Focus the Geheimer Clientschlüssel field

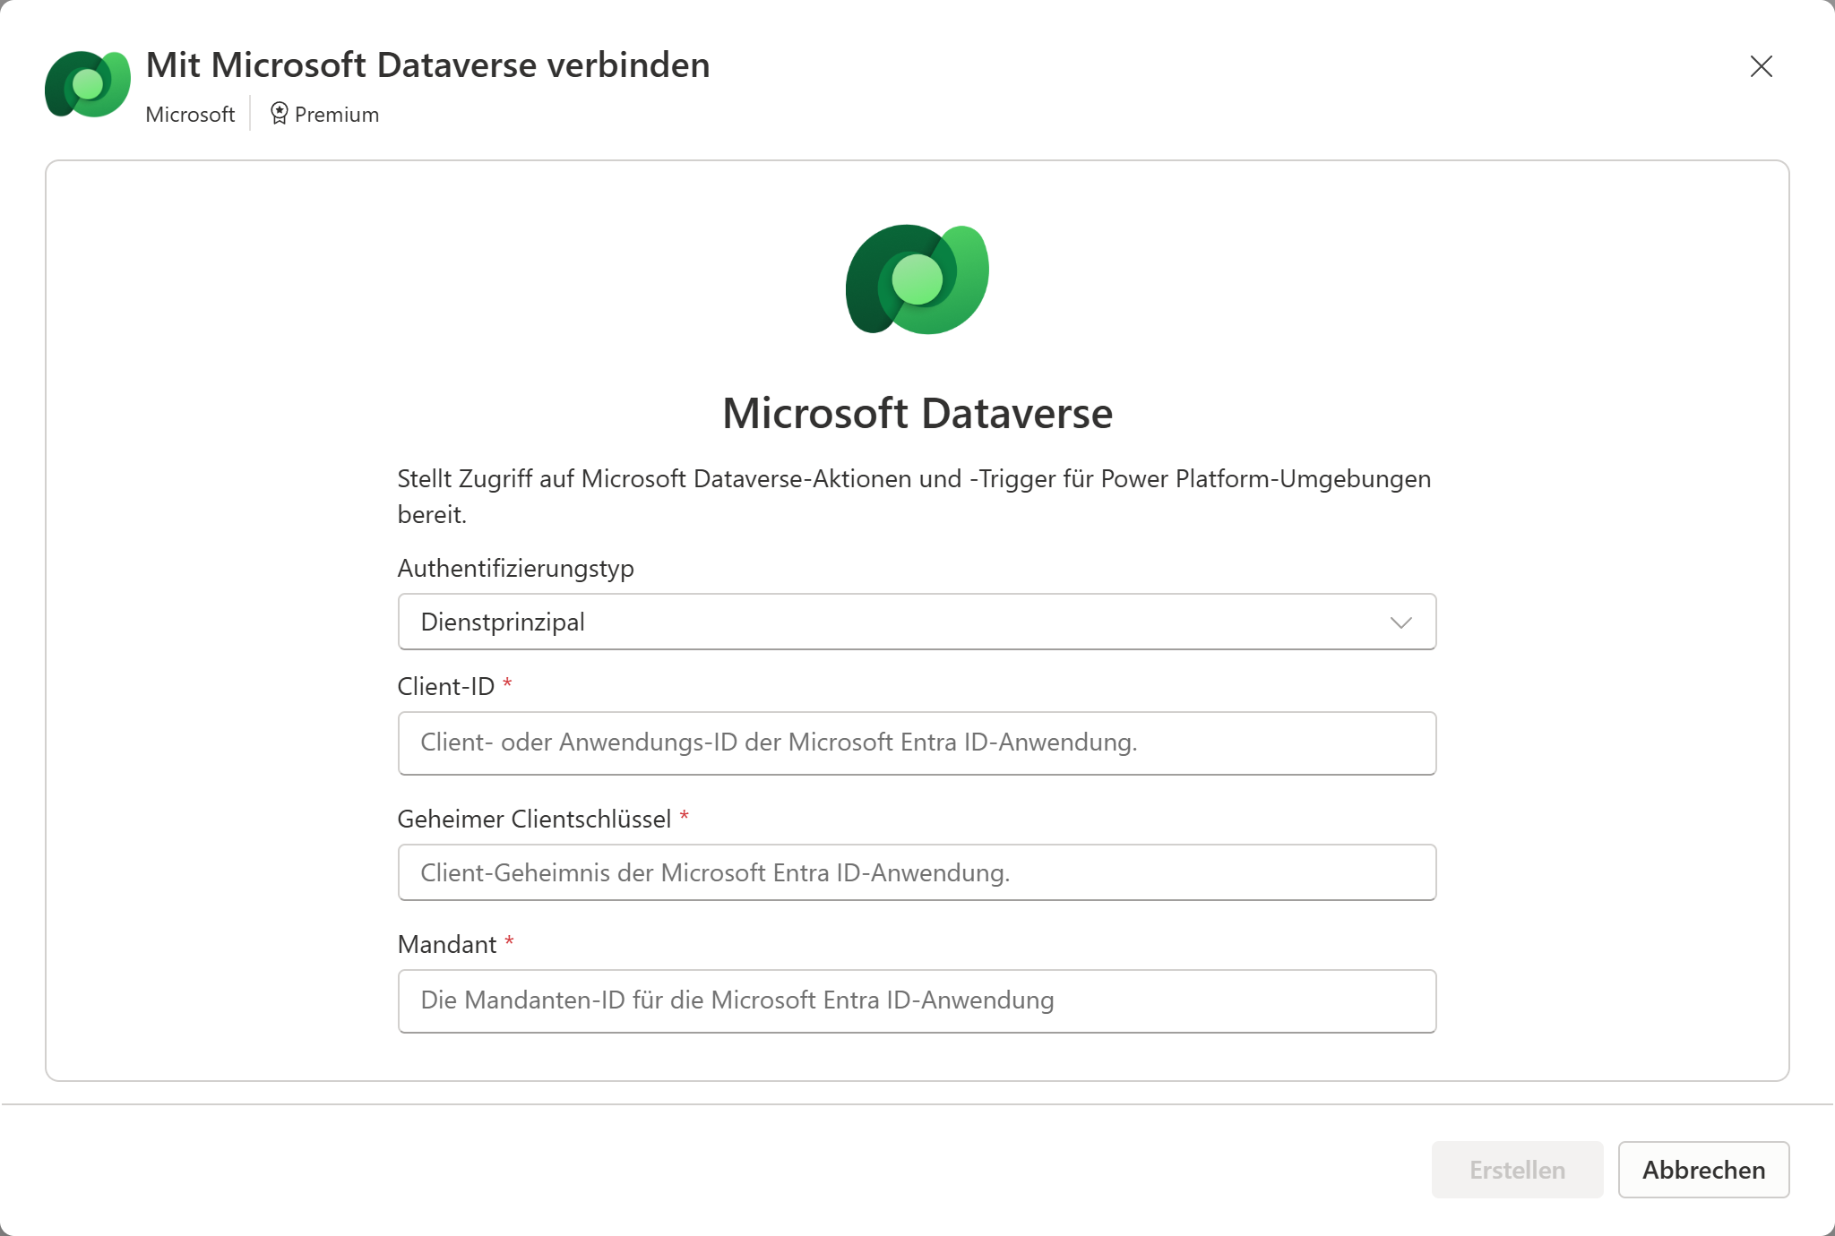(x=917, y=872)
